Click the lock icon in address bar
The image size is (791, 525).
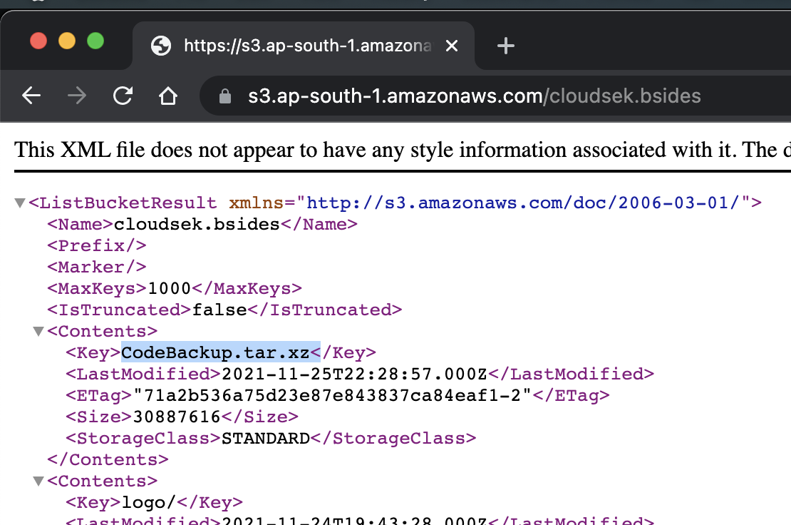pyautogui.click(x=225, y=96)
